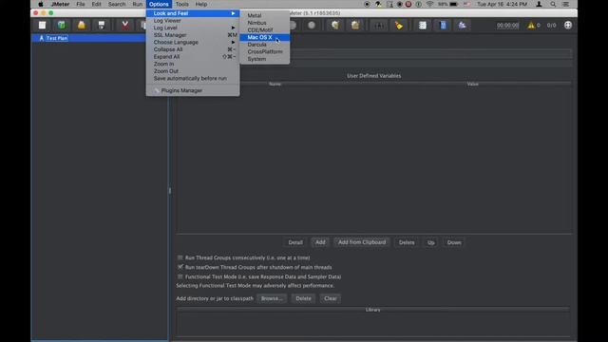This screenshot has height=342, width=608.
Task: Click the warning triangle error counter icon
Action: [531, 26]
